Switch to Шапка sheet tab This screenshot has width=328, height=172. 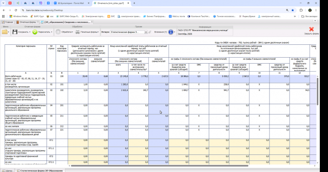point(8,171)
